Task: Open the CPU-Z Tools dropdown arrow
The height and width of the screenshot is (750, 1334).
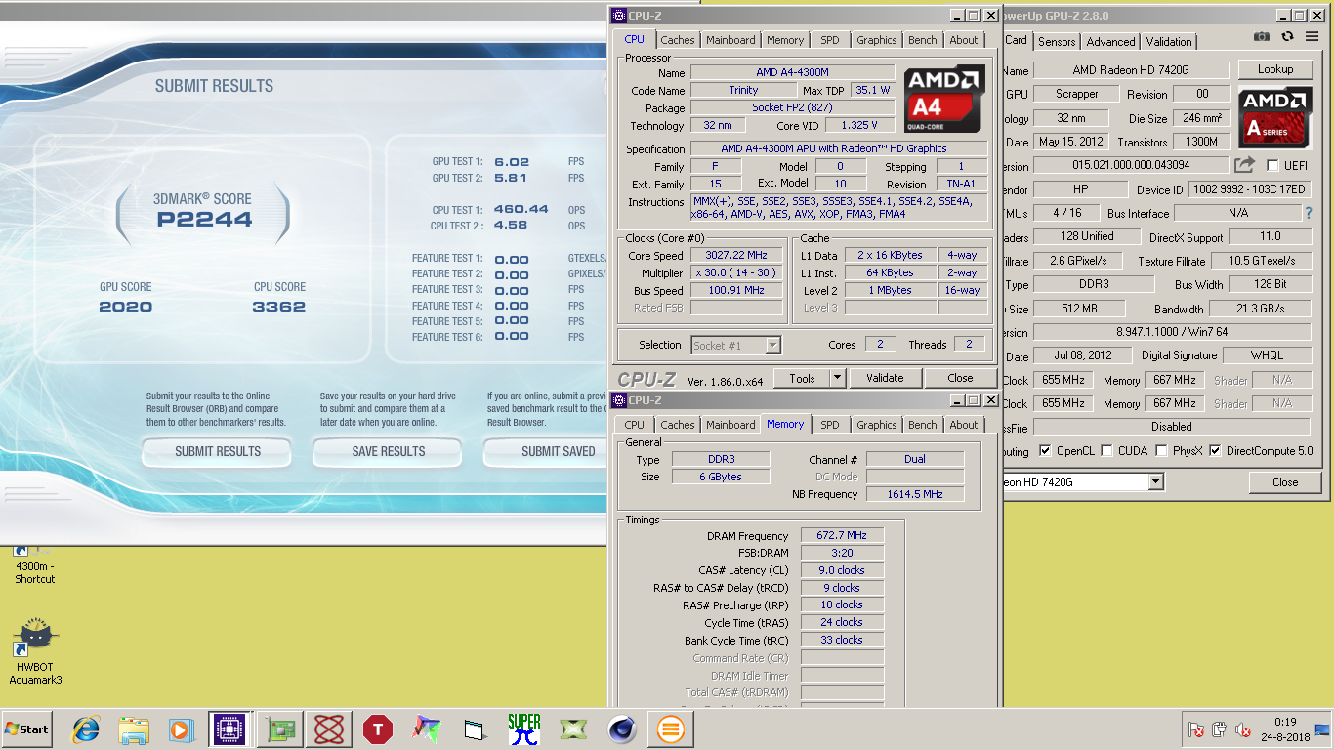Action: coord(837,378)
